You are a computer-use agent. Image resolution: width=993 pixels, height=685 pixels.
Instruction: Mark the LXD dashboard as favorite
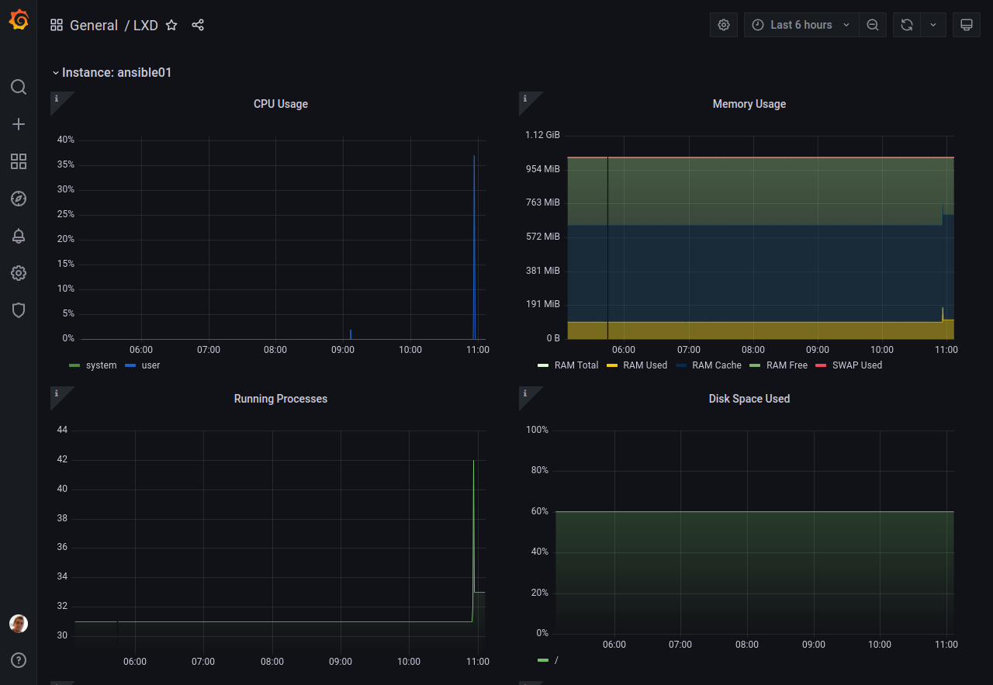click(171, 25)
